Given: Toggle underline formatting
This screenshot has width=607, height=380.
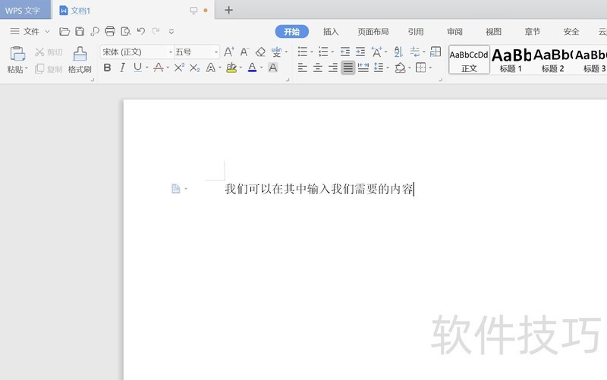Looking at the screenshot, I should click(137, 68).
